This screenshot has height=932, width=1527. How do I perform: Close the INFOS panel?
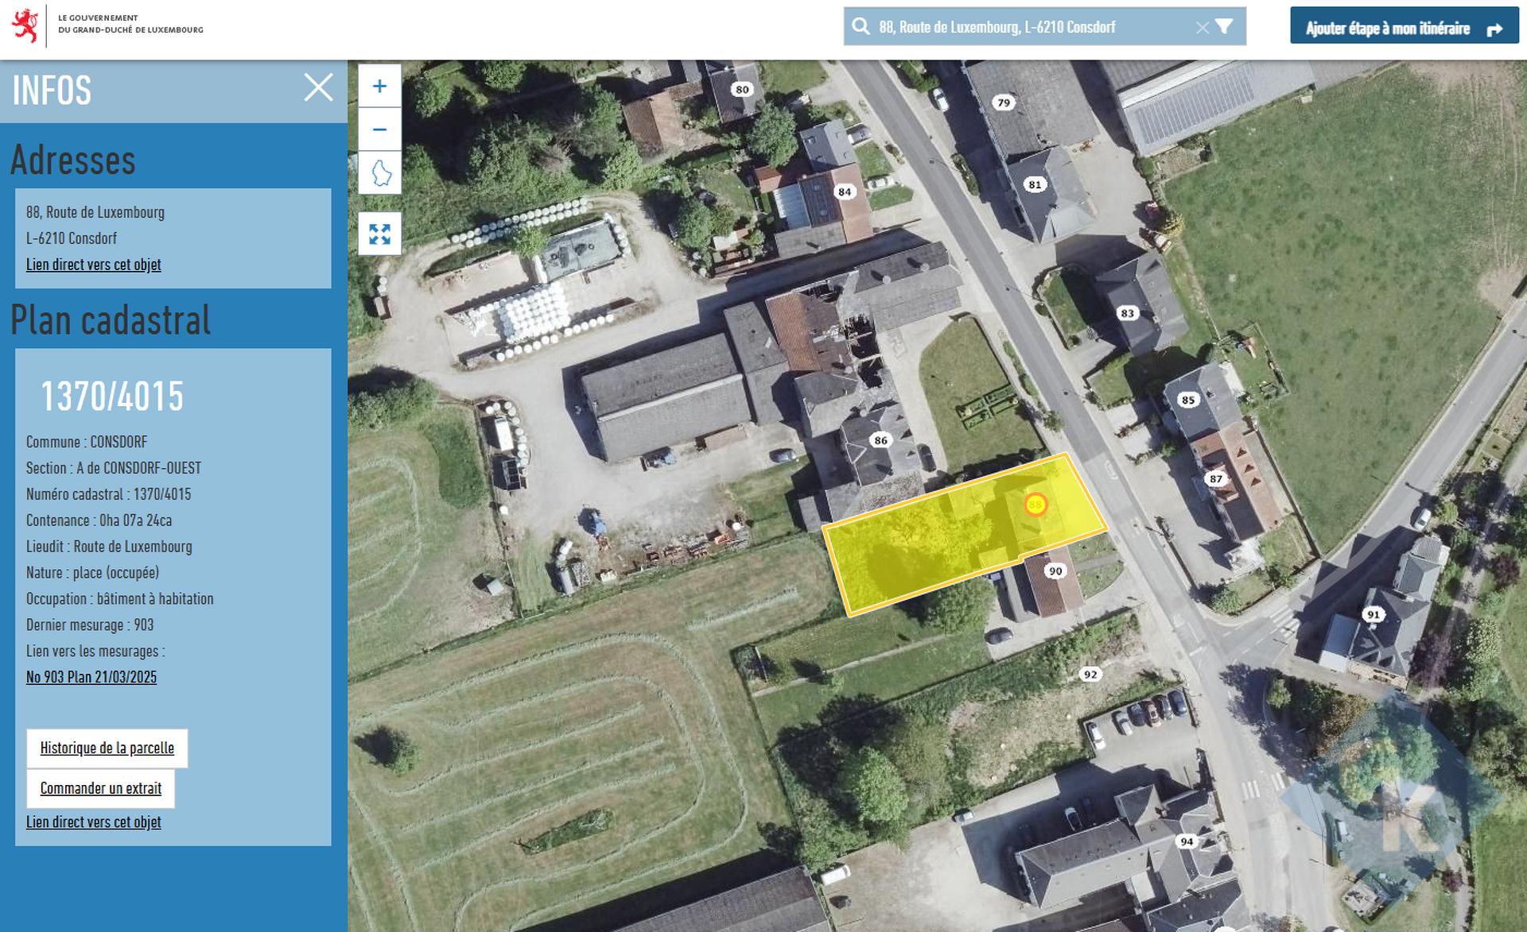(x=318, y=87)
